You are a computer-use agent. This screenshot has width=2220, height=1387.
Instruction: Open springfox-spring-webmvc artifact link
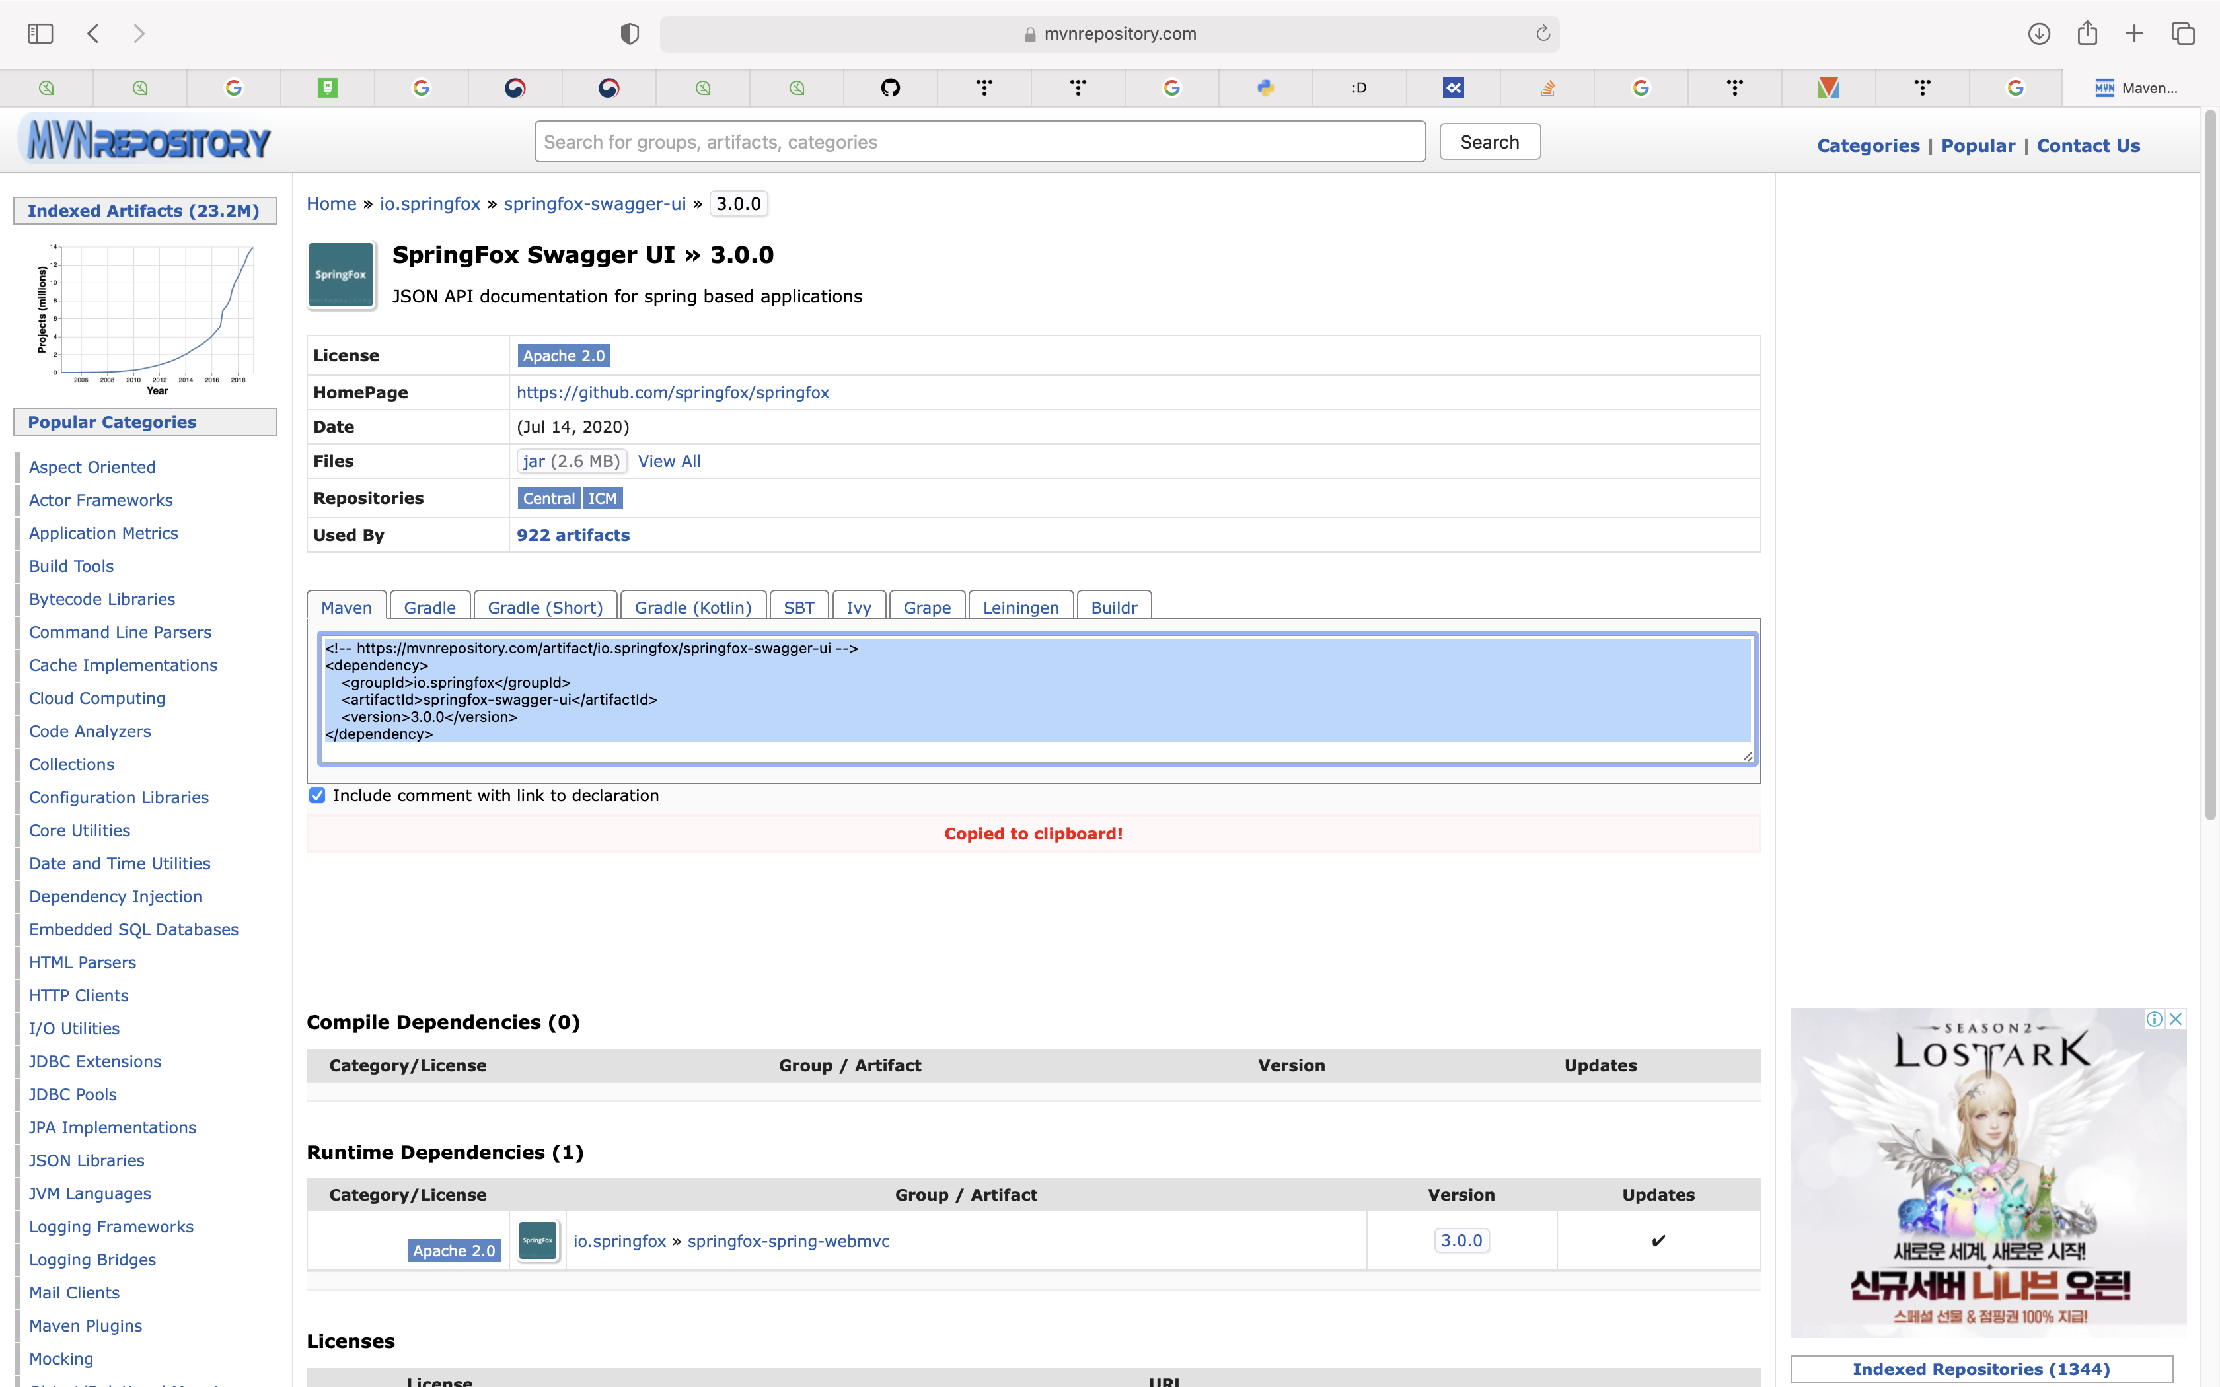pos(788,1240)
